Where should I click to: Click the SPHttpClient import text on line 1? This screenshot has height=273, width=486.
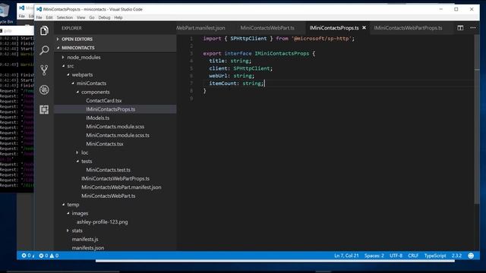[x=248, y=39]
